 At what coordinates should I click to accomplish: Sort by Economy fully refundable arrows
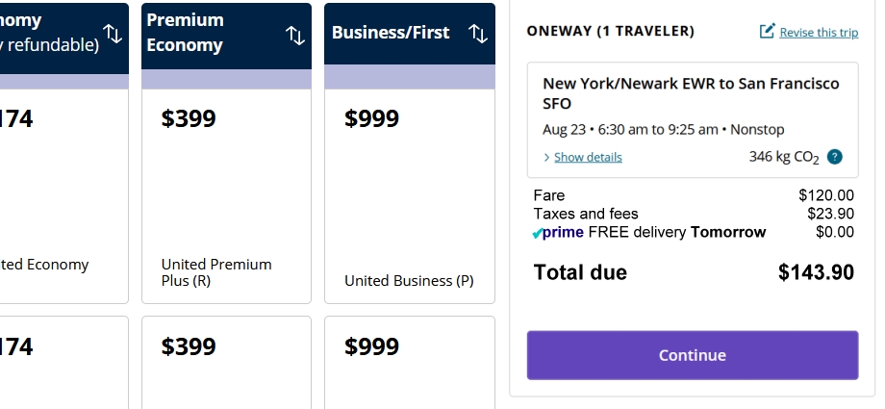point(113,34)
